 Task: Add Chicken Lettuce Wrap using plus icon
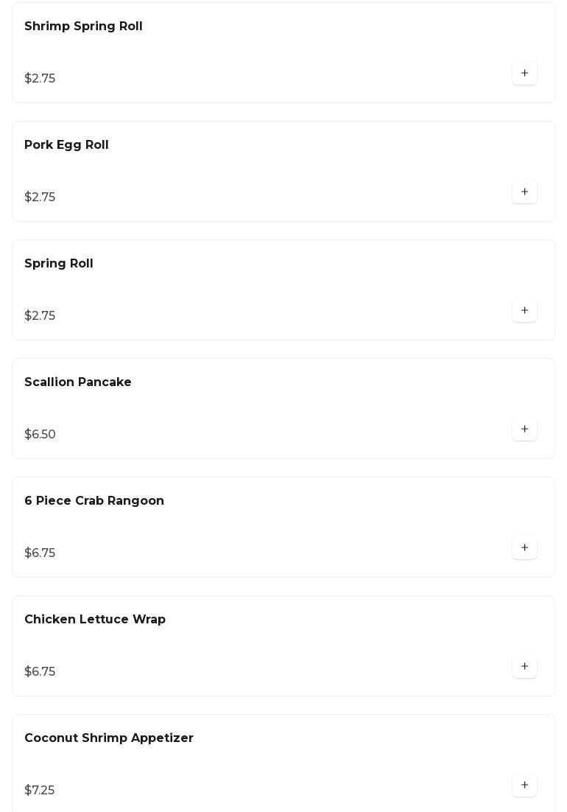524,667
